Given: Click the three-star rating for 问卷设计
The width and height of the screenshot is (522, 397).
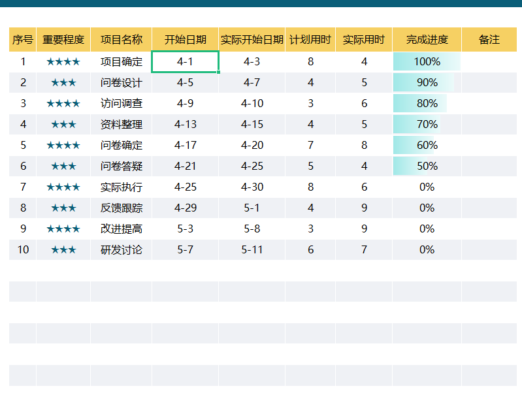Looking at the screenshot, I should (63, 82).
